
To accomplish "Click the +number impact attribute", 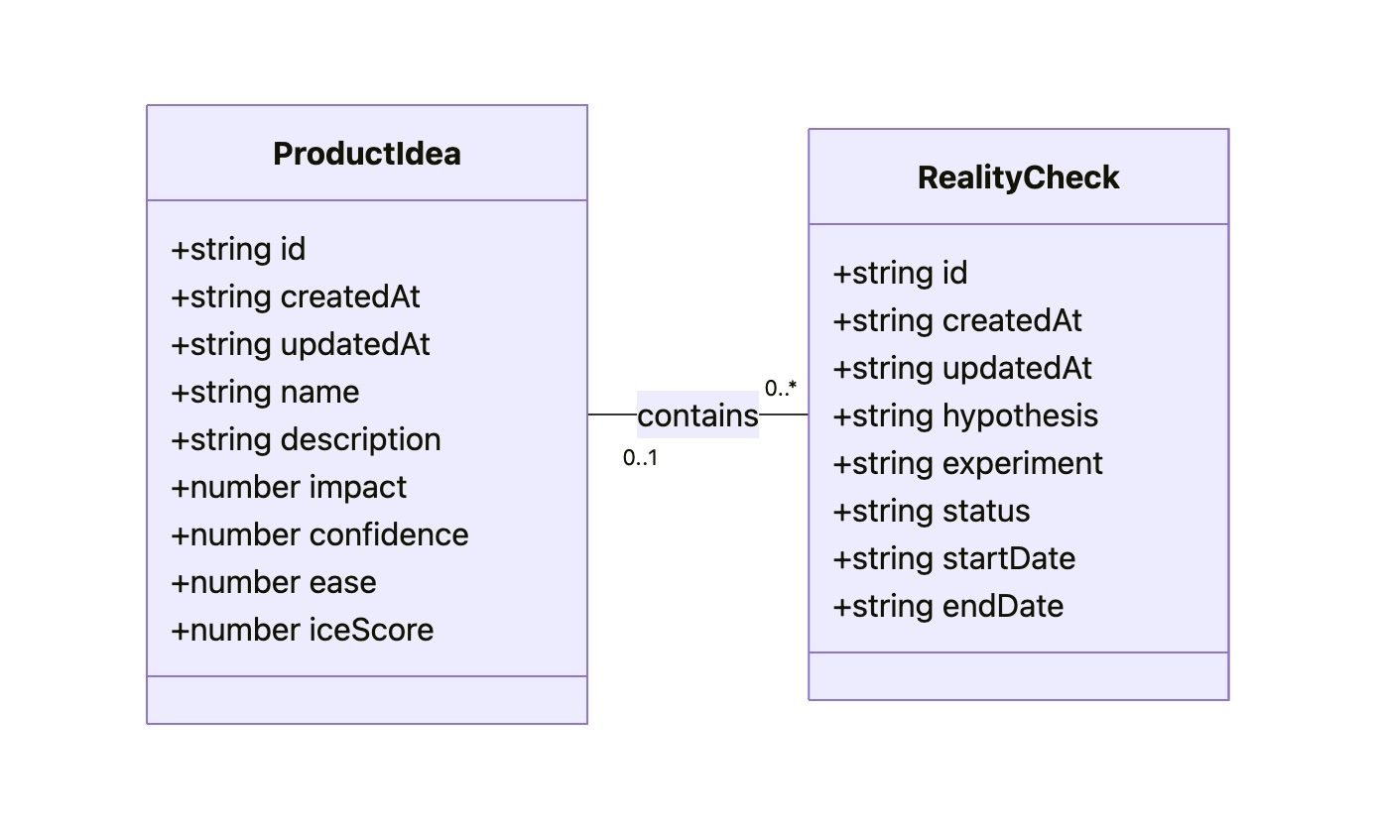I will click(289, 488).
